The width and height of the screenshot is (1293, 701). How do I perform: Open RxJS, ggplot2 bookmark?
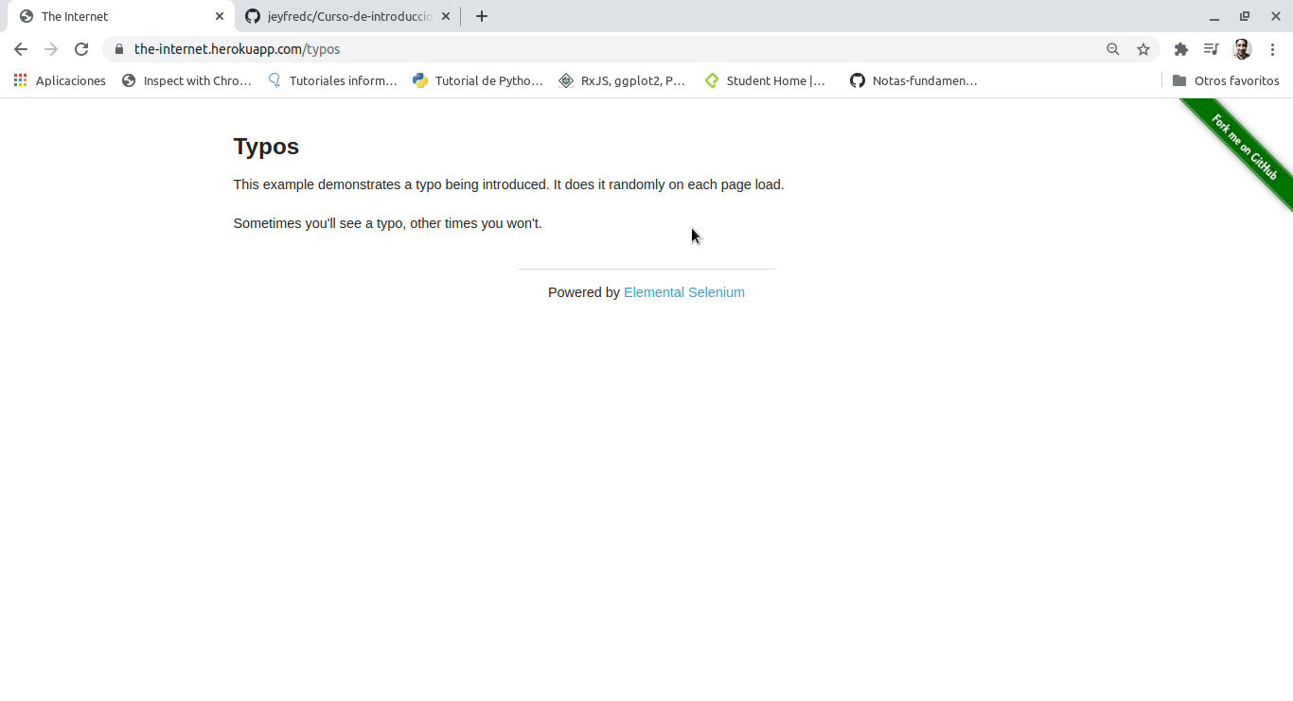pyautogui.click(x=622, y=80)
